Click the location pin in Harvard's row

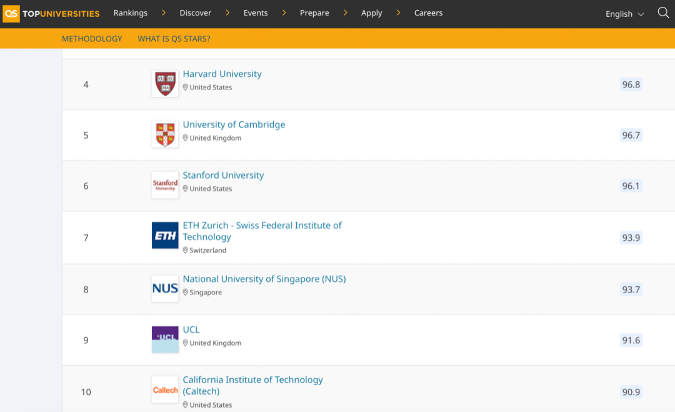coord(186,88)
